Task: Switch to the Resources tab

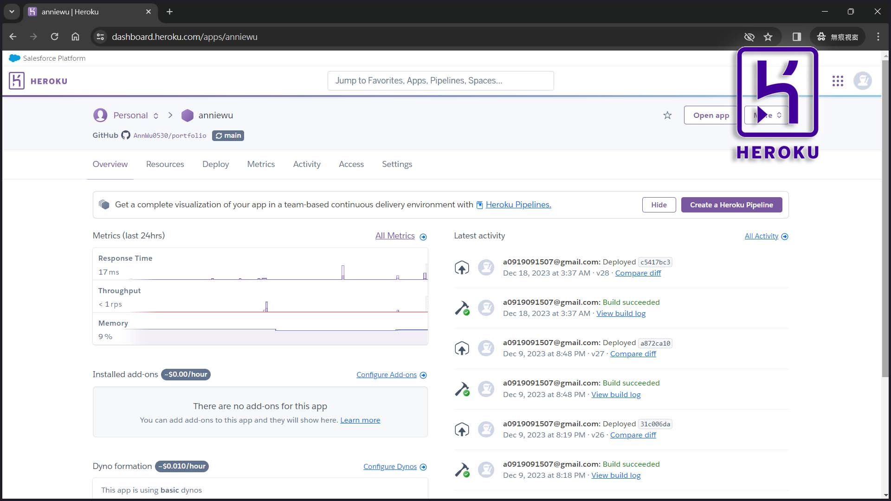Action: (165, 164)
